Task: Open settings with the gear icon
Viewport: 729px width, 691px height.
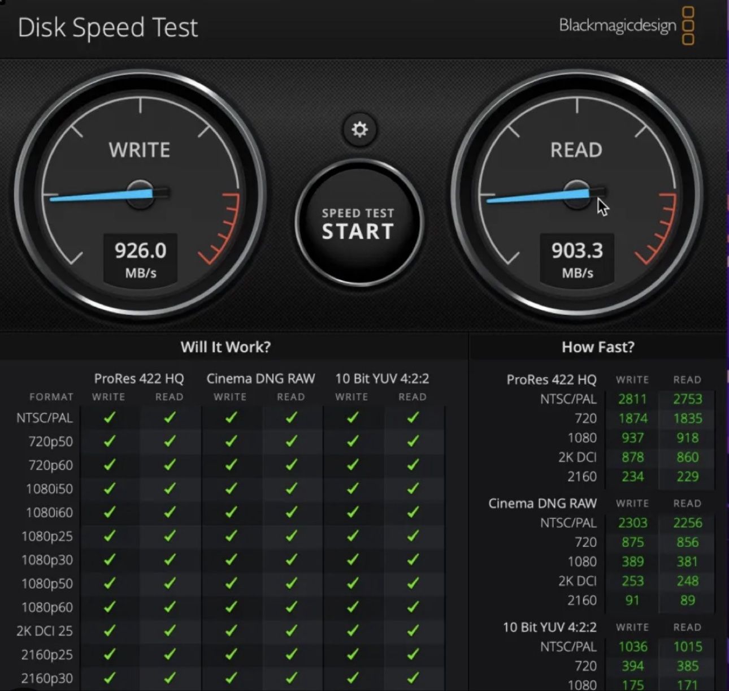Action: click(x=359, y=129)
